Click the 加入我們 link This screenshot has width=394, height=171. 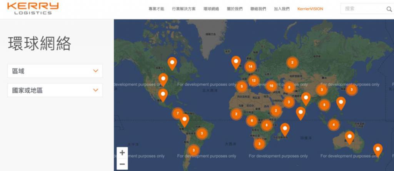(282, 9)
